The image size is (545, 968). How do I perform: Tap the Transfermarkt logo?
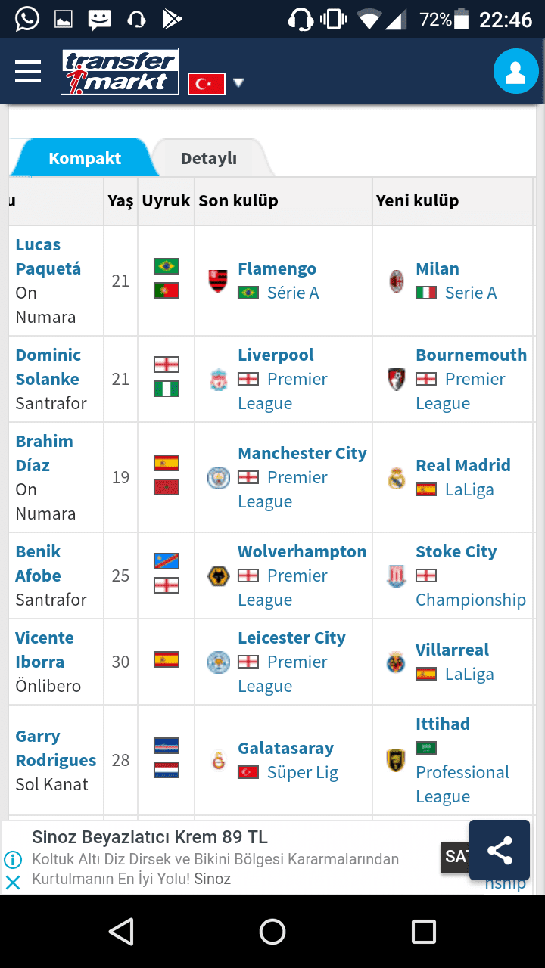click(x=120, y=72)
